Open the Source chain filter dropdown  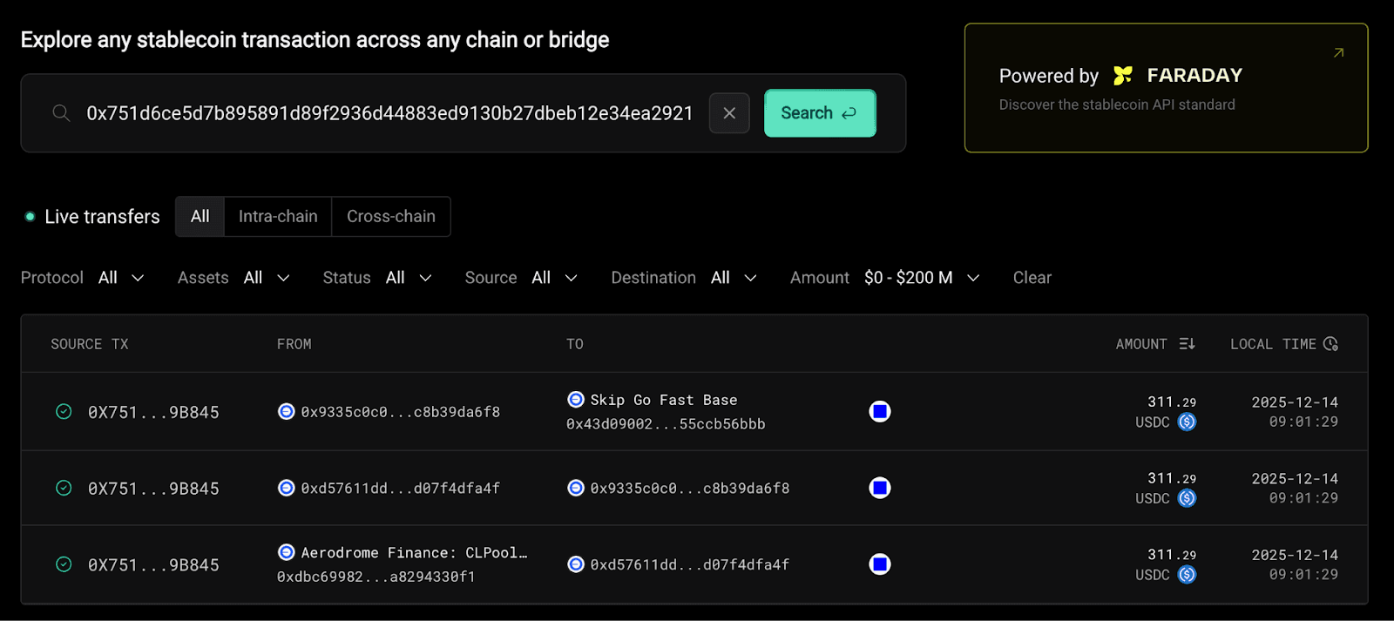(x=554, y=278)
